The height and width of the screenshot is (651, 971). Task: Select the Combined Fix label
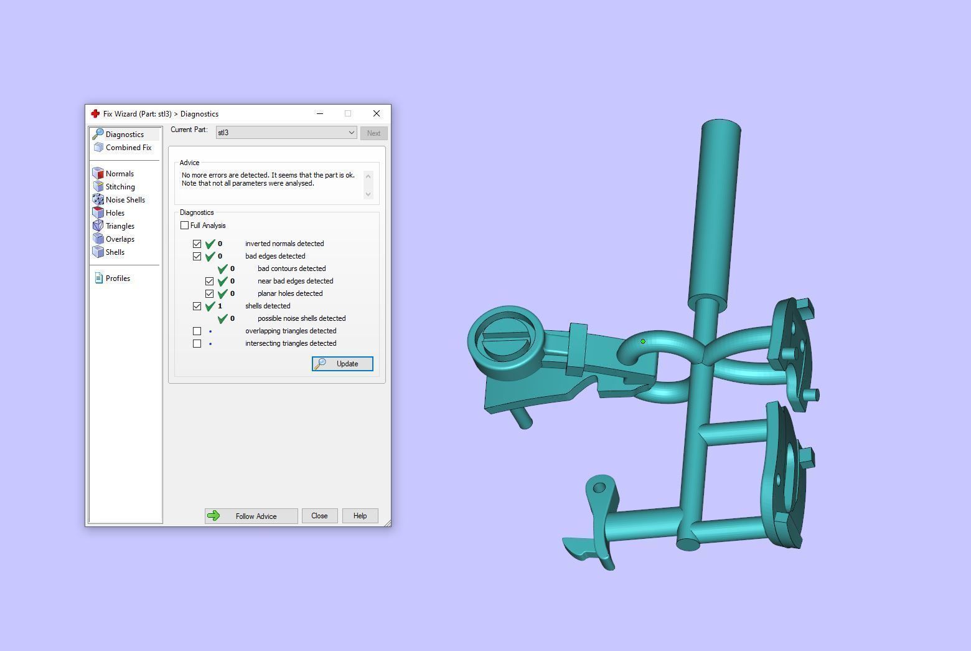[128, 148]
